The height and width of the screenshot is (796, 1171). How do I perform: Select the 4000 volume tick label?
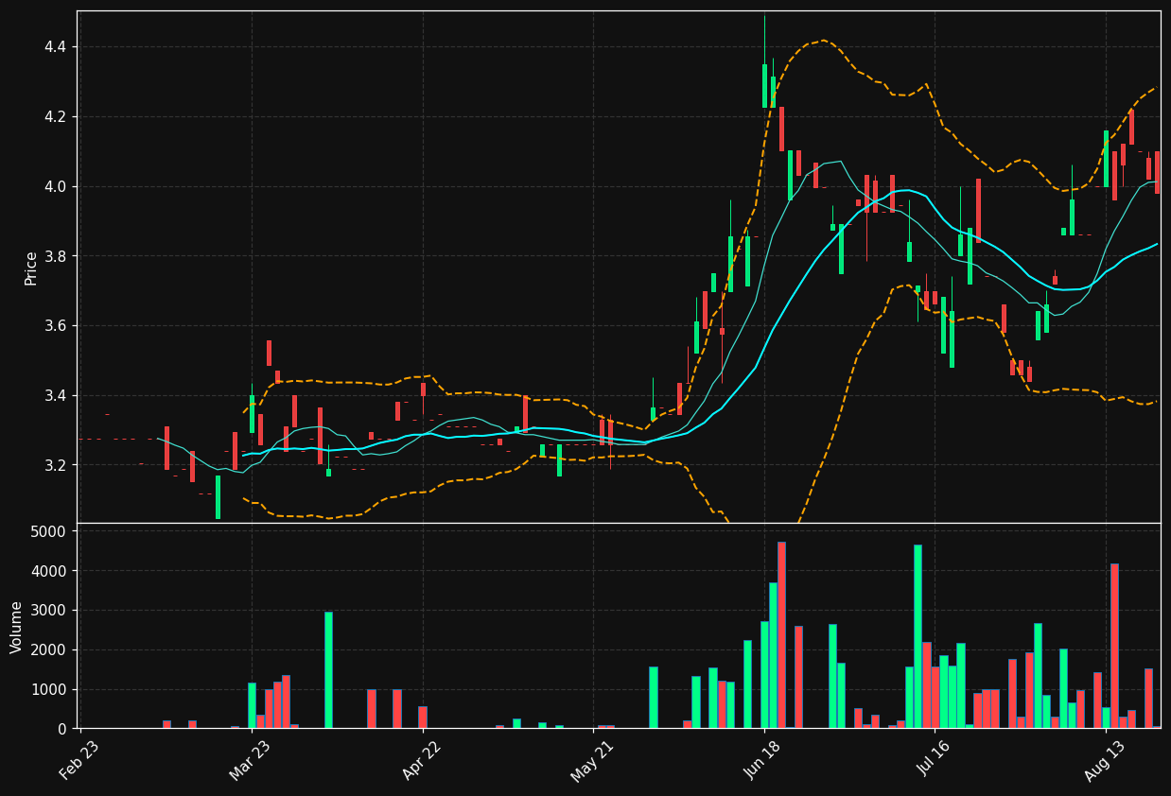pyautogui.click(x=49, y=571)
